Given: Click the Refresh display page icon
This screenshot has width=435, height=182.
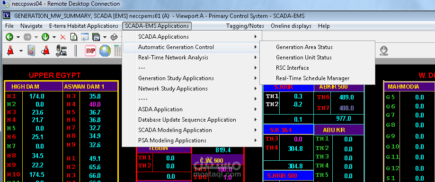Looking at the screenshot, I should point(73,37).
